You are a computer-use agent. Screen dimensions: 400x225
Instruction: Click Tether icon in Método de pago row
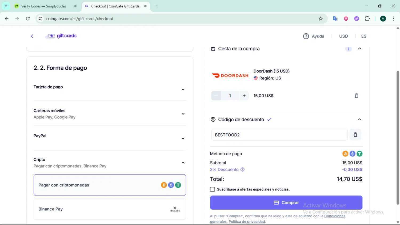click(359, 154)
